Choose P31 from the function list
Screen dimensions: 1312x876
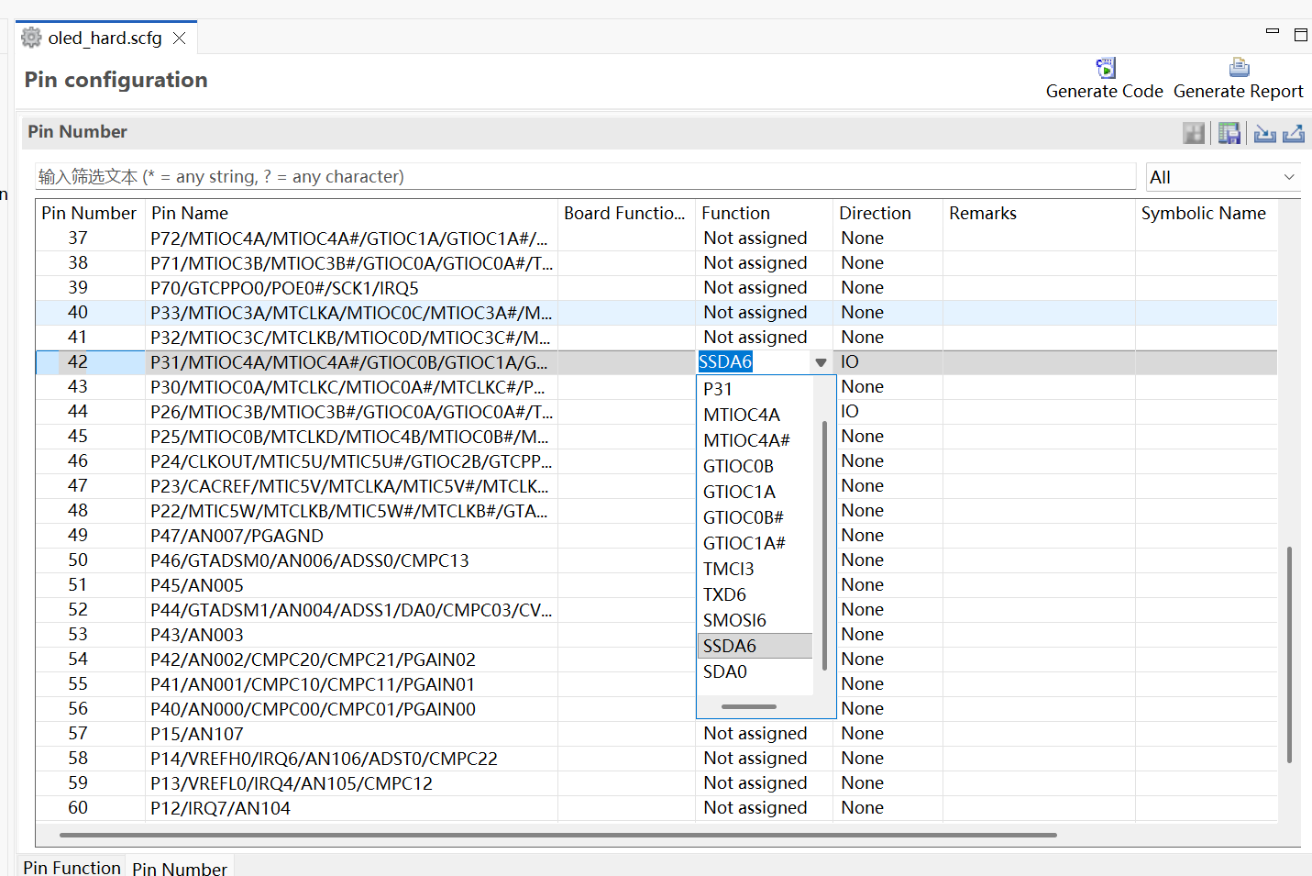coord(755,389)
